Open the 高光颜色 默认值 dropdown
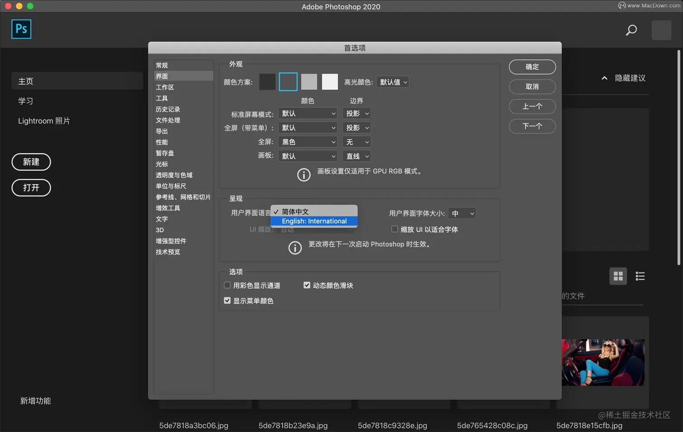The width and height of the screenshot is (683, 432). [393, 82]
